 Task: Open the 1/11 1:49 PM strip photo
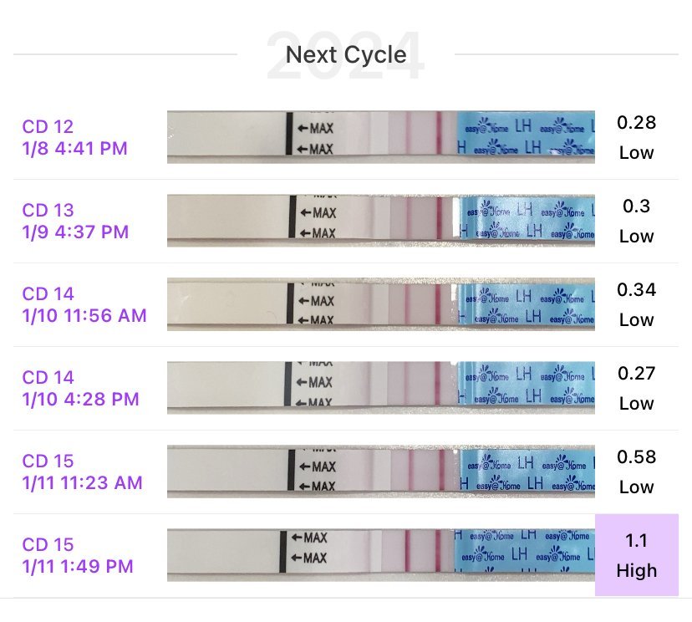point(380,555)
